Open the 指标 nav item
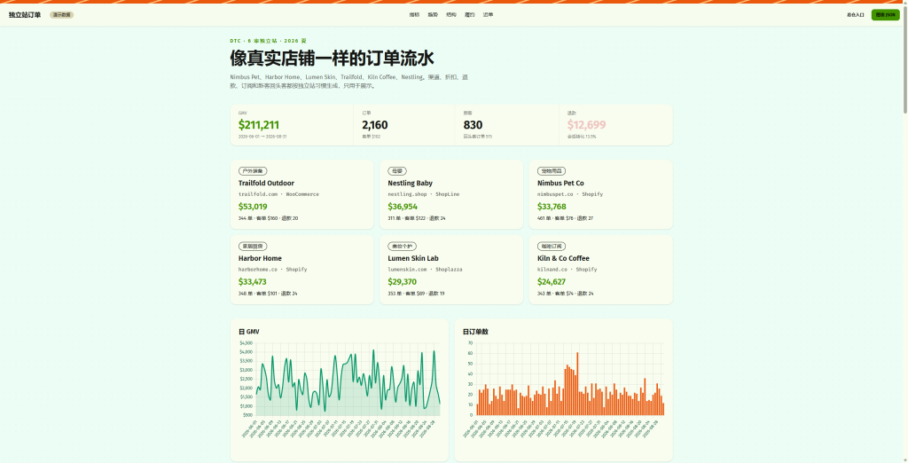Screen dimensions: 908x463 click(x=414, y=14)
